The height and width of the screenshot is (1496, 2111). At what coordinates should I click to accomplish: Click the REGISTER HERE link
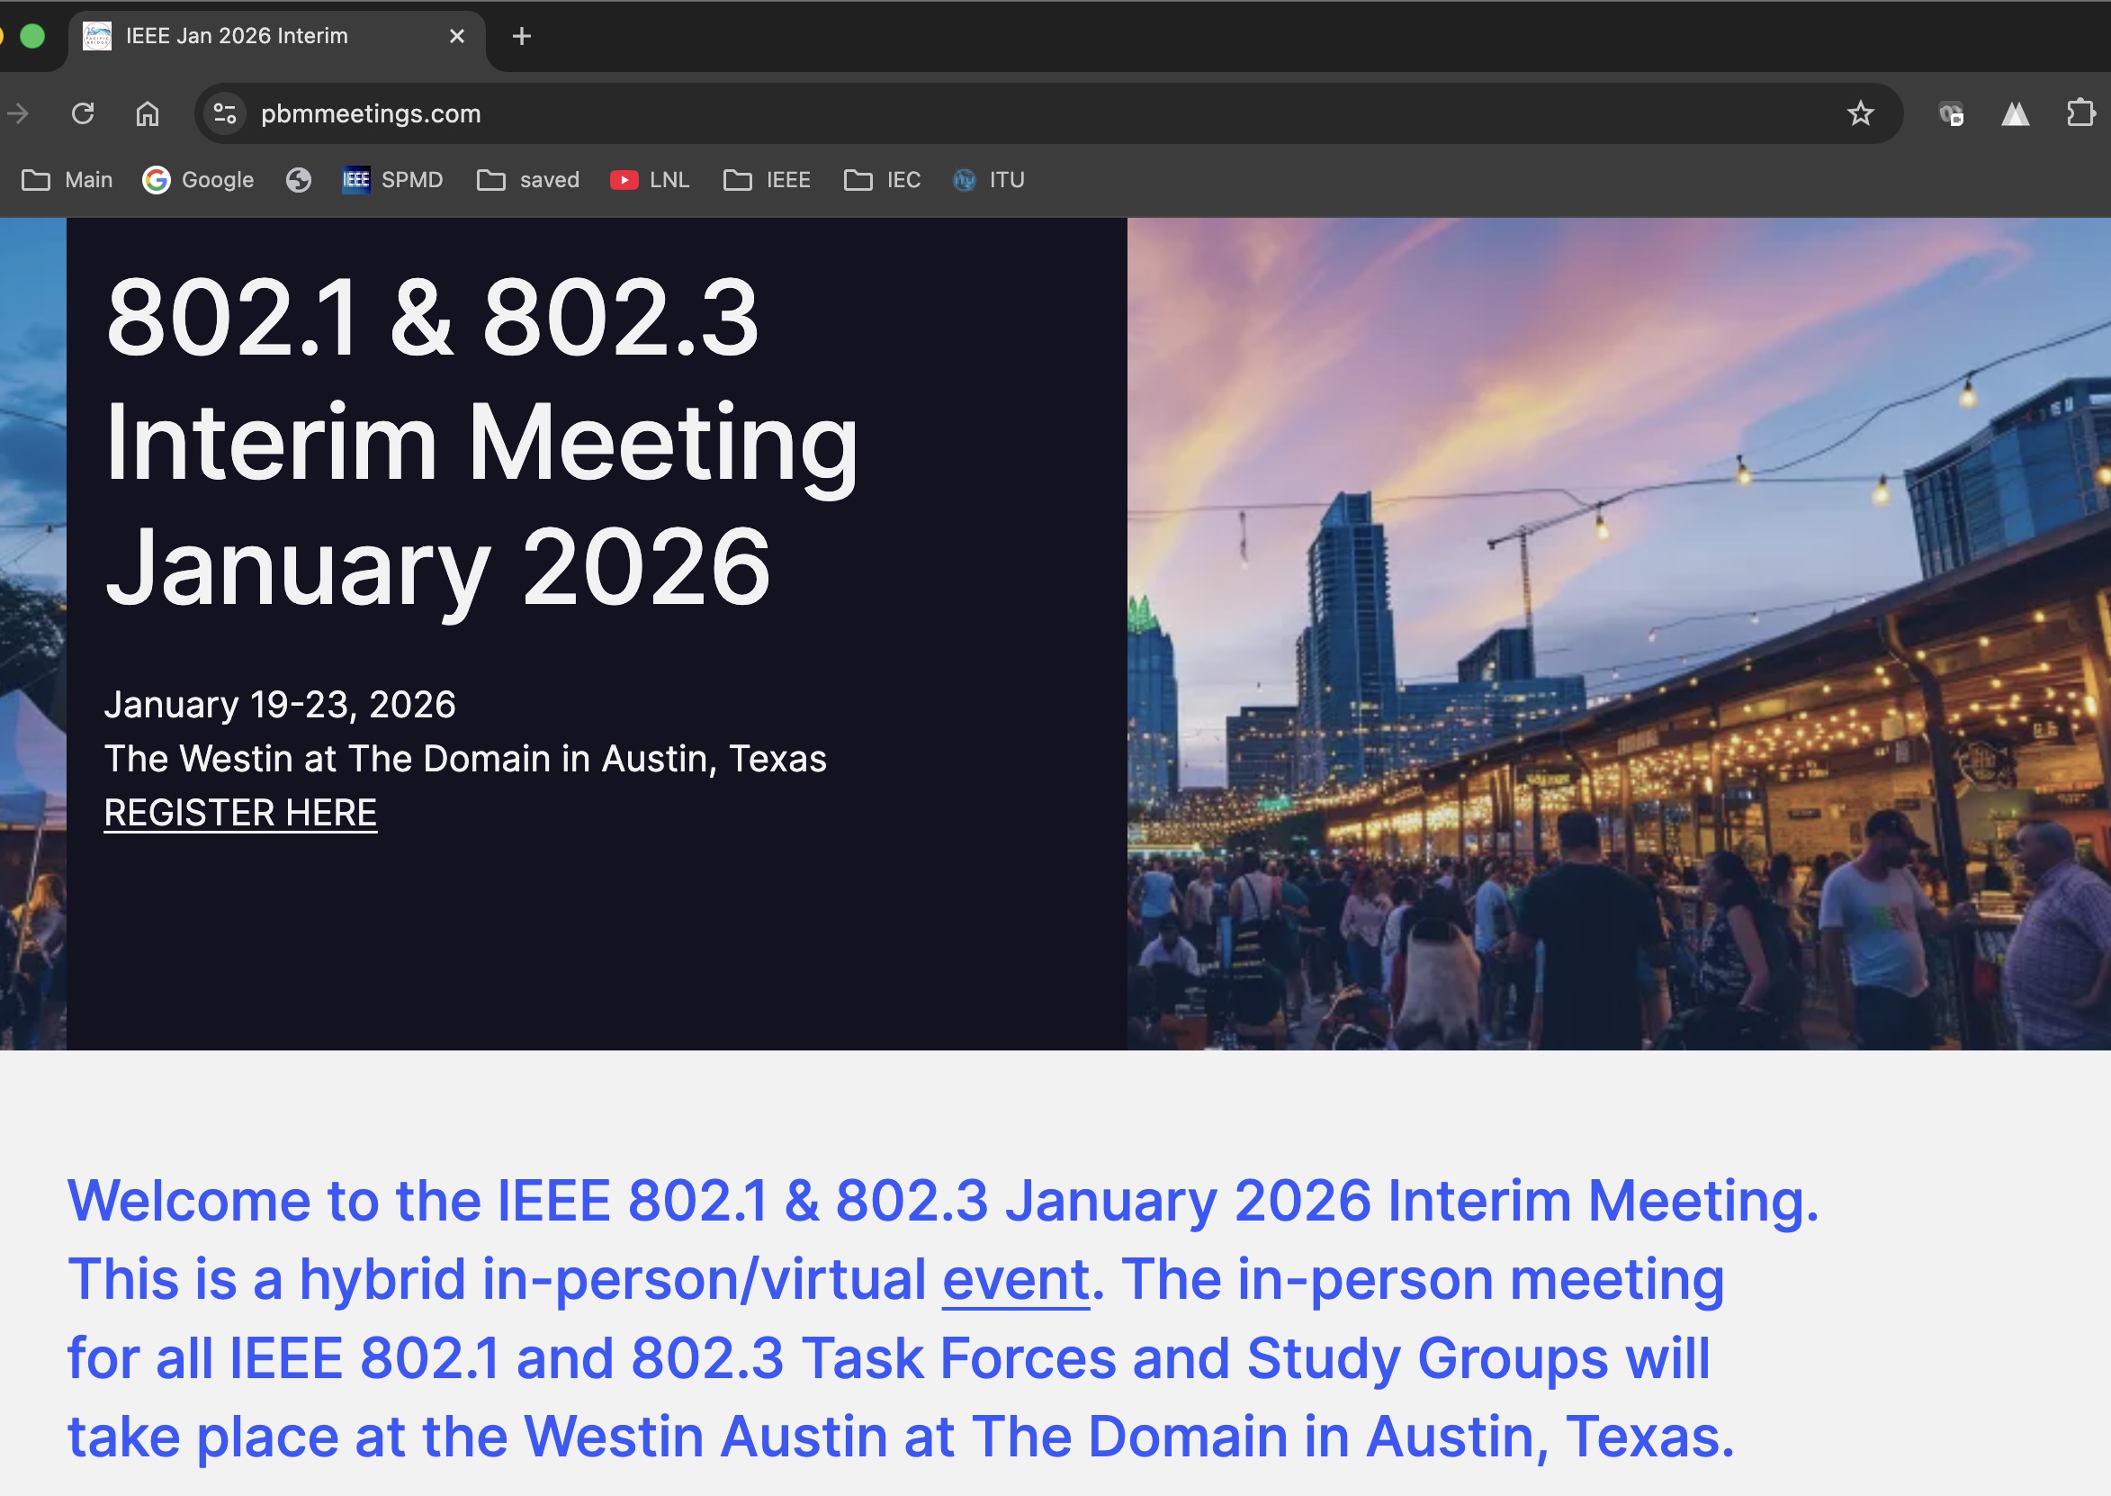point(240,813)
